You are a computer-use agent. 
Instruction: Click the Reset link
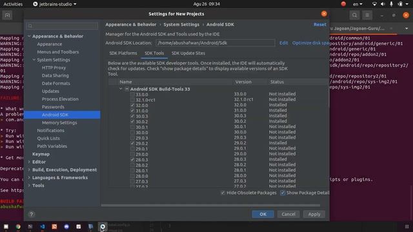coord(320,24)
